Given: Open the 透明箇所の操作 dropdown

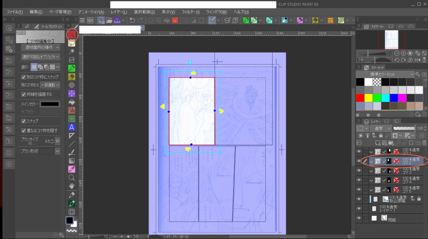Looking at the screenshot, I should (x=41, y=47).
